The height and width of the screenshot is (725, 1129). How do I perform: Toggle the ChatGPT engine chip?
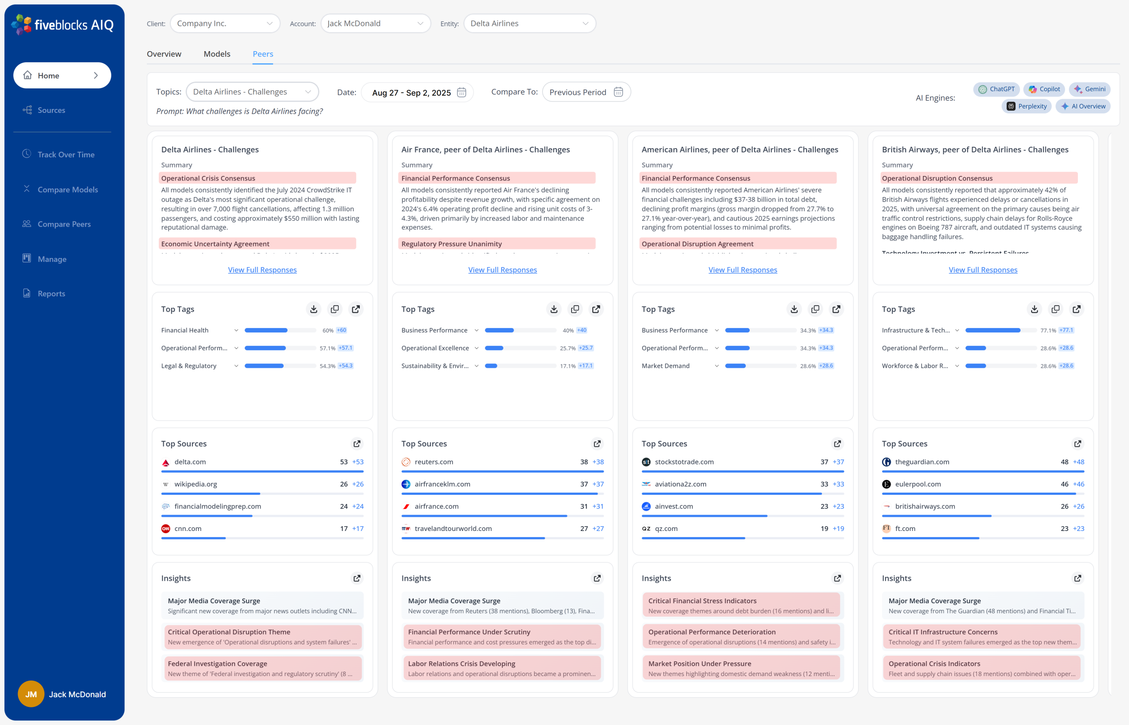(997, 89)
